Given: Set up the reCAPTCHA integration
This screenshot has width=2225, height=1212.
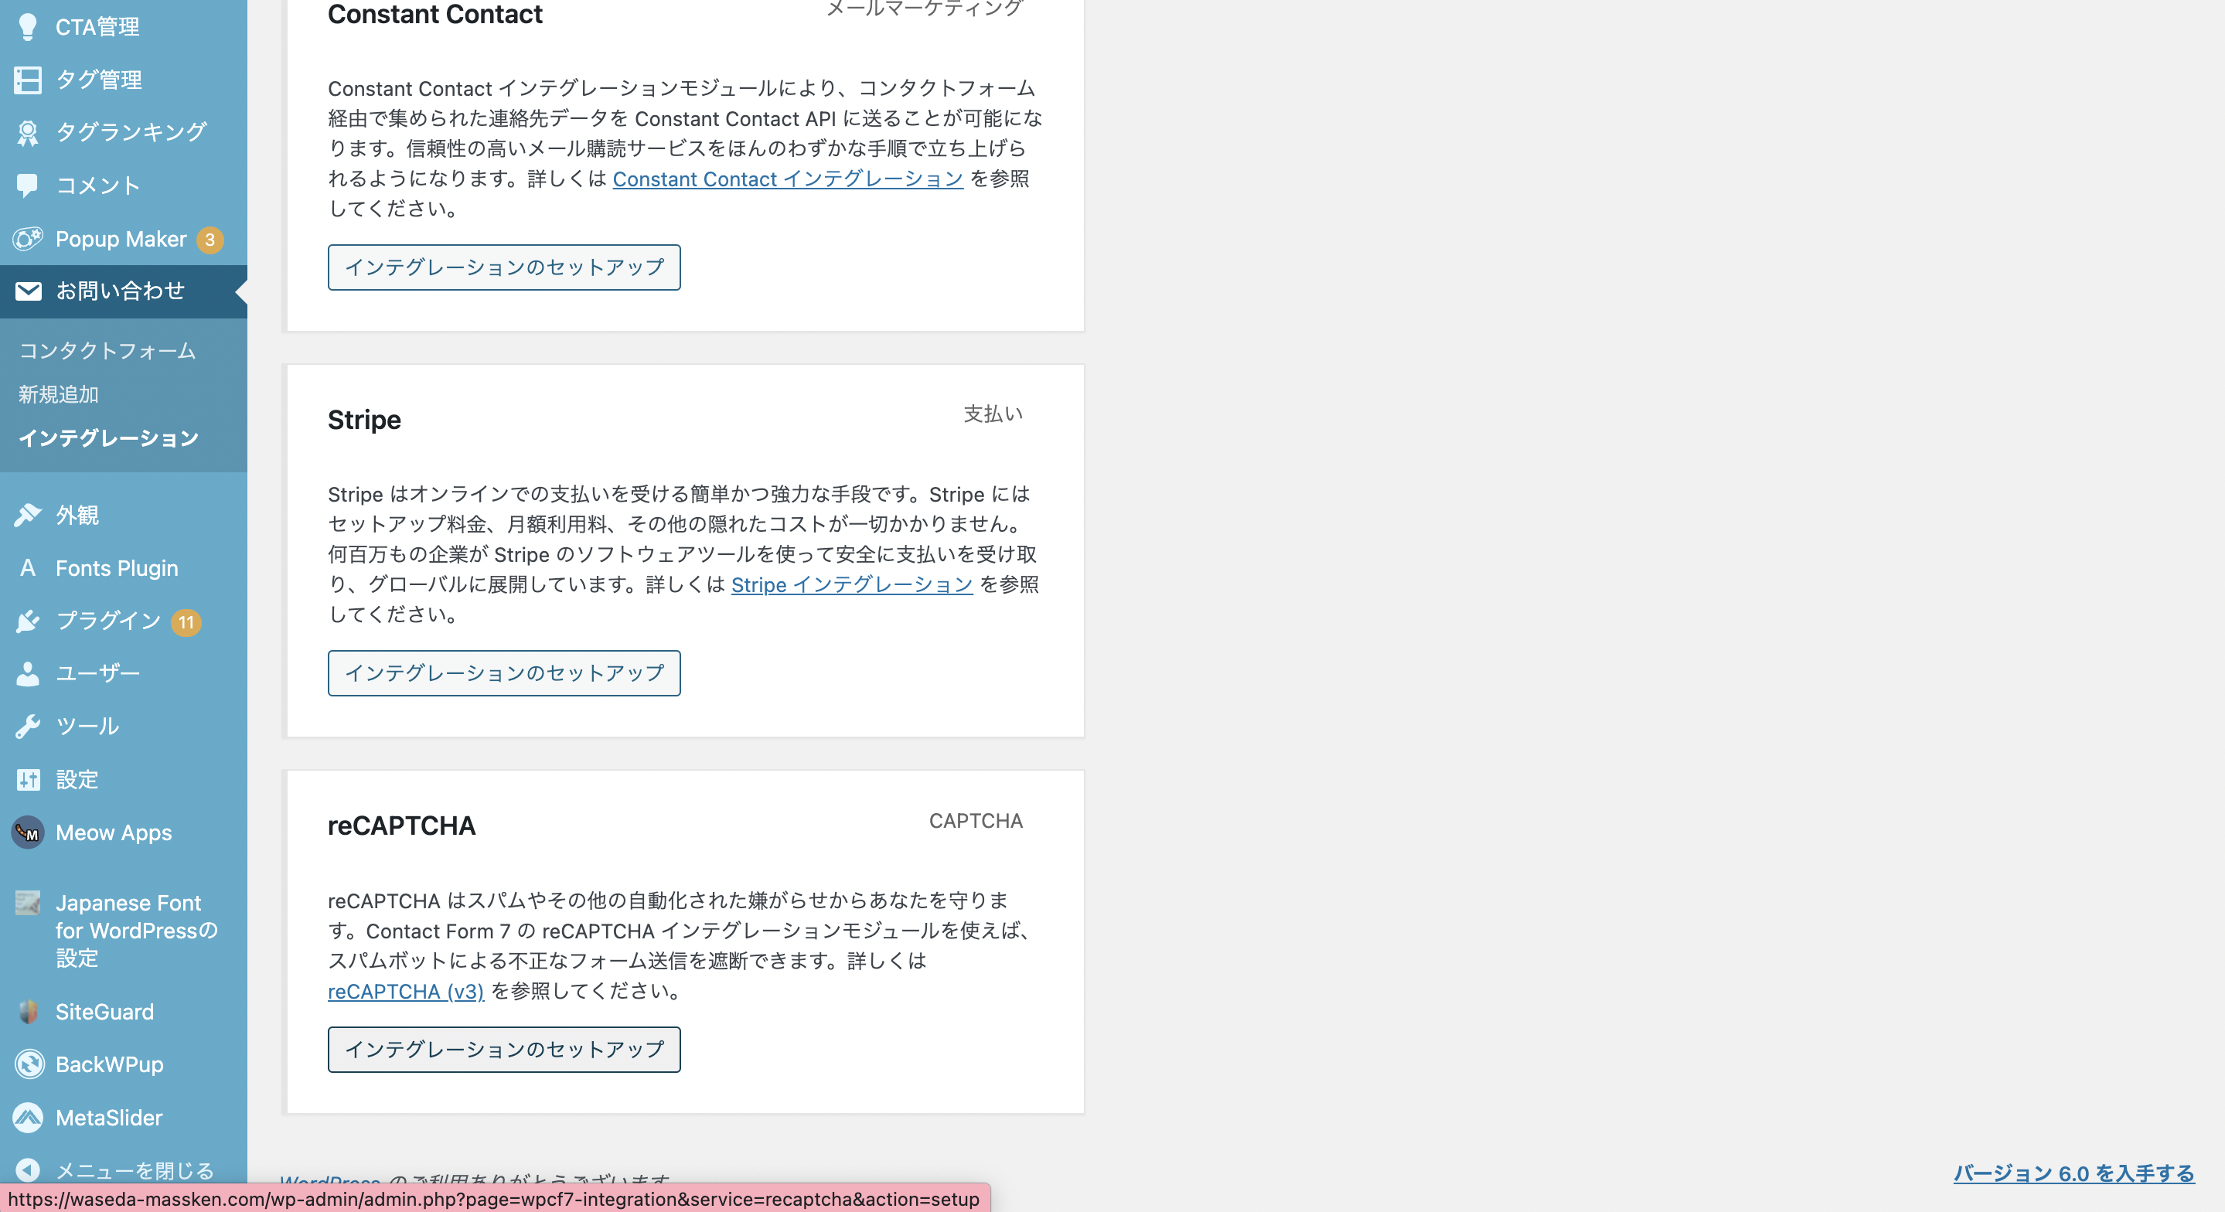Looking at the screenshot, I should (x=503, y=1049).
